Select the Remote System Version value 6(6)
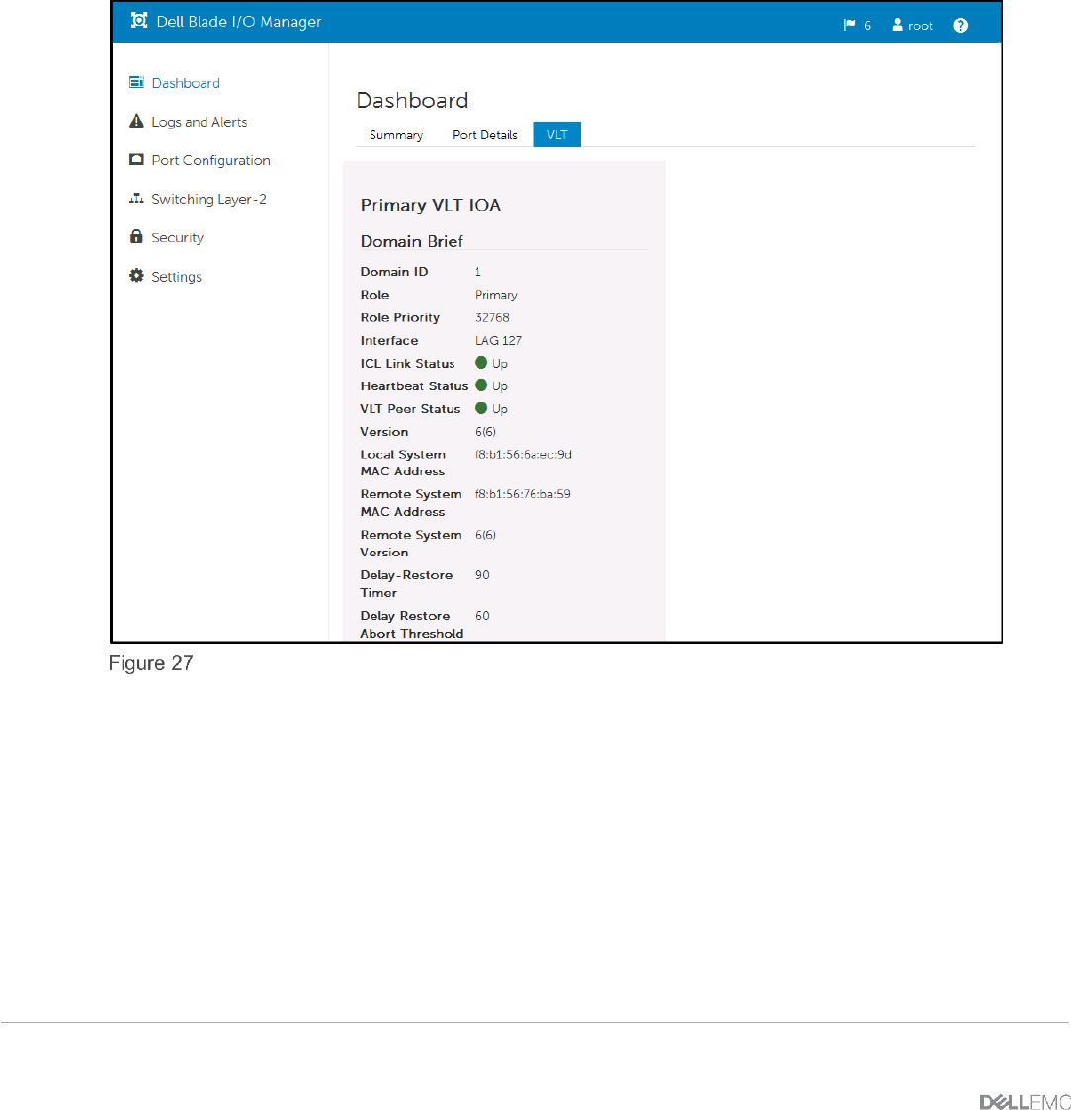 [485, 535]
